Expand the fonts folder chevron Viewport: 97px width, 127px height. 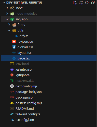(x=9, y=25)
